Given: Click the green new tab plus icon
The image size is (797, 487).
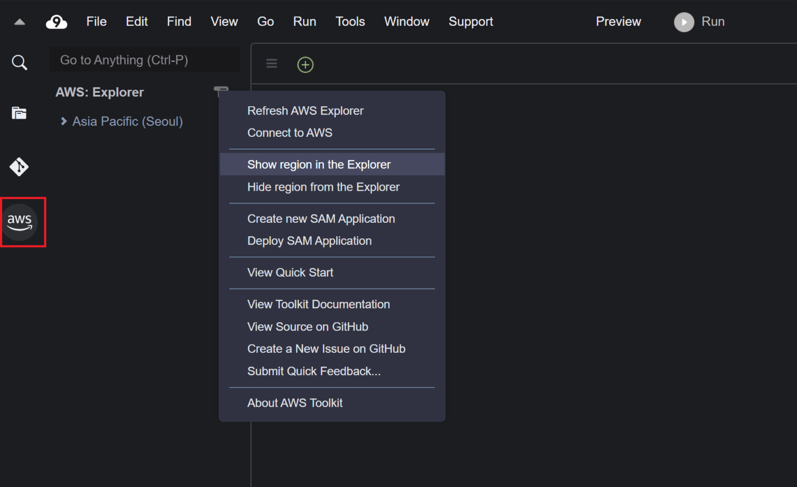Looking at the screenshot, I should [305, 65].
